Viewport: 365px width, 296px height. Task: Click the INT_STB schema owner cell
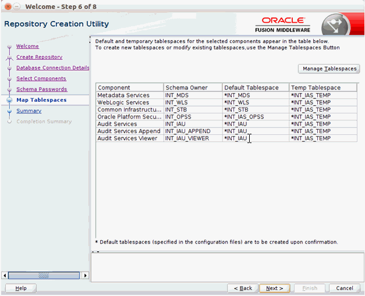pos(193,110)
